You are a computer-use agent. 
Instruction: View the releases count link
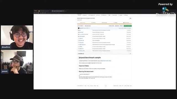115,23
